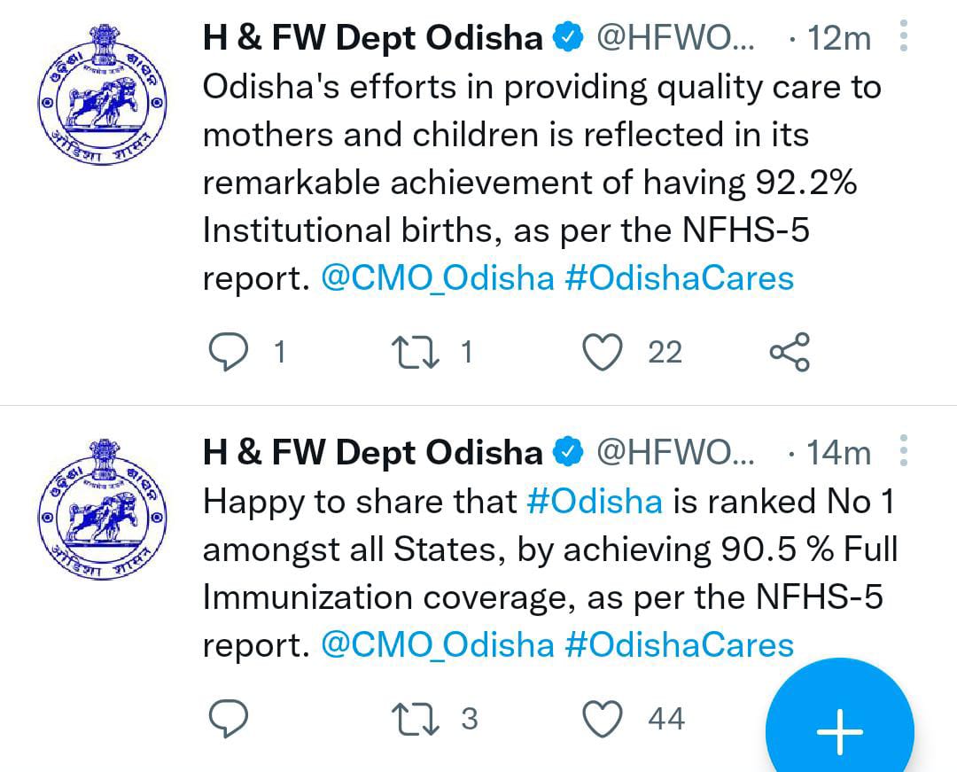Open more options menu on 14m tweet
The image size is (957, 772).
point(904,450)
